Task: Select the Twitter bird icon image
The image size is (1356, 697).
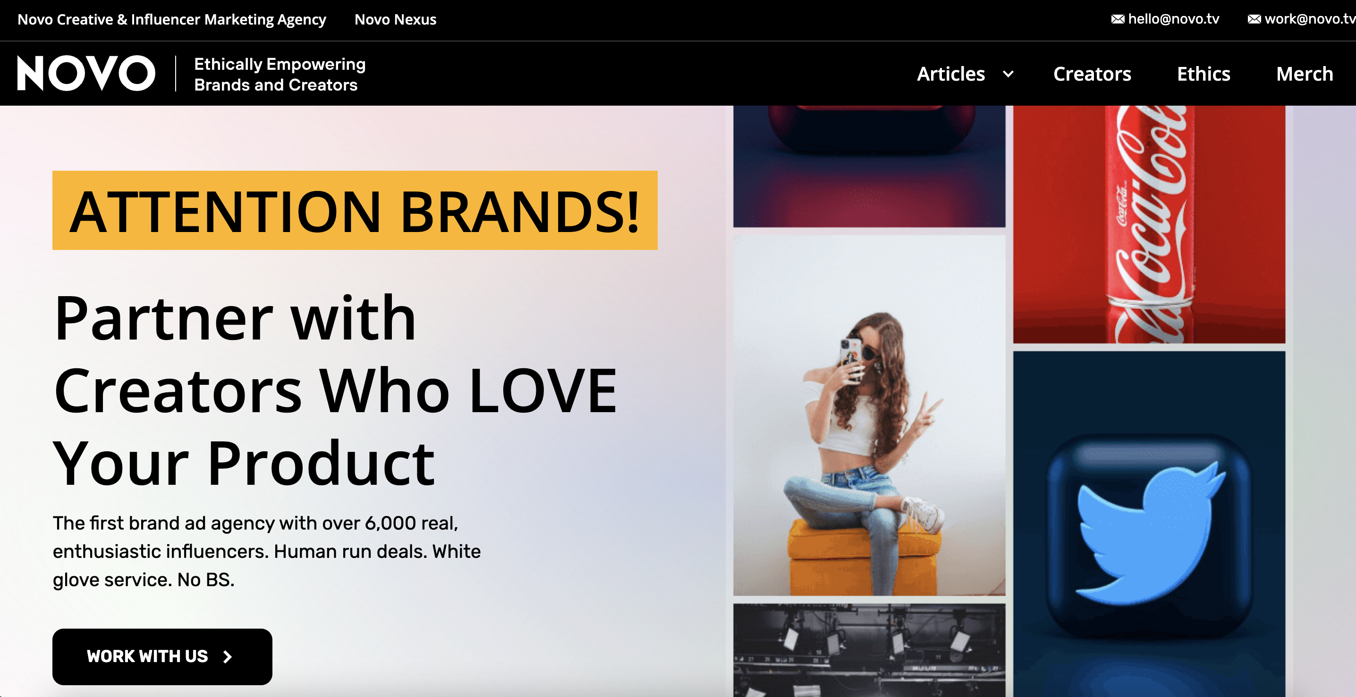Action: (1149, 524)
